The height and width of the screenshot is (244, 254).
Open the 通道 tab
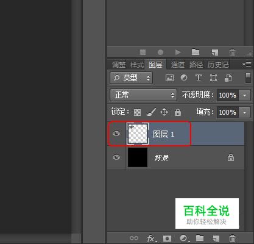coord(178,65)
